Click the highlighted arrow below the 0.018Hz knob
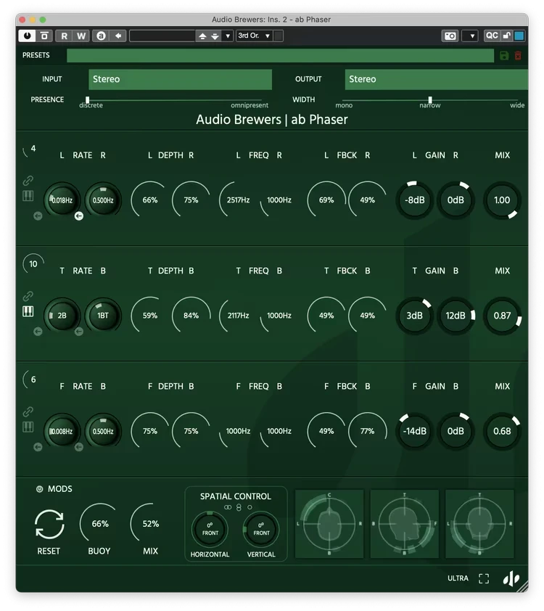Screen dimensions: 544x611 click(x=78, y=216)
